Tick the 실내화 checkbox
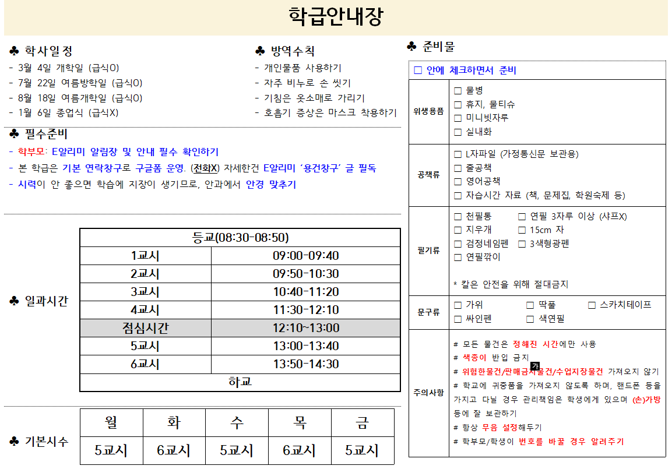 click(x=458, y=132)
